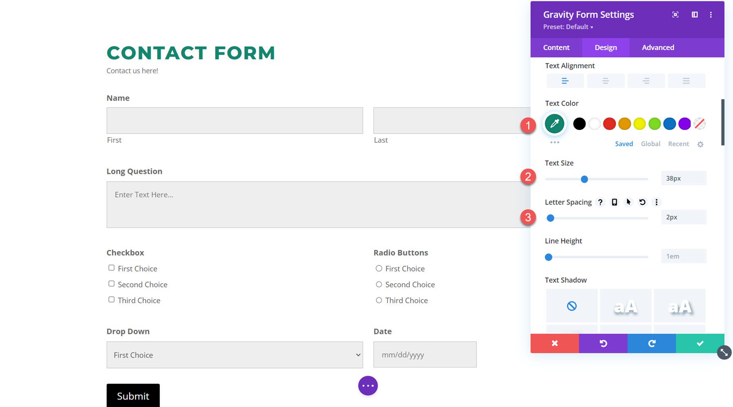Switch to the Content tab

coord(556,47)
